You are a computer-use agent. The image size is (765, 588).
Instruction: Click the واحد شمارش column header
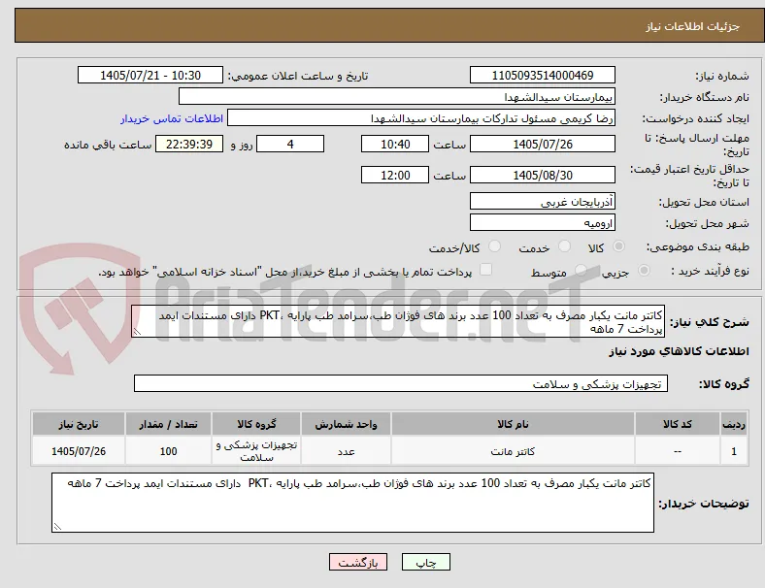click(346, 424)
